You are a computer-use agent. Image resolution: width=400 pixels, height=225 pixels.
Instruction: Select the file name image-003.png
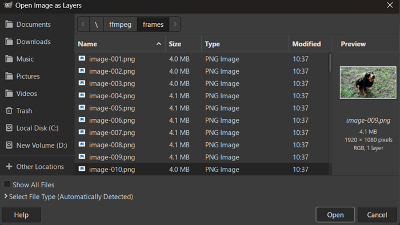112,83
